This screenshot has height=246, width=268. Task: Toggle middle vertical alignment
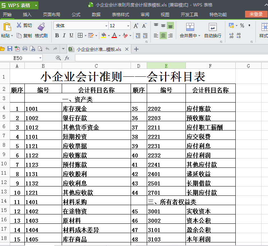[x=163, y=25]
